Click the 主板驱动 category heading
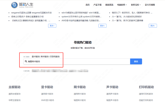Screen dimensions: 165x102 15,87
